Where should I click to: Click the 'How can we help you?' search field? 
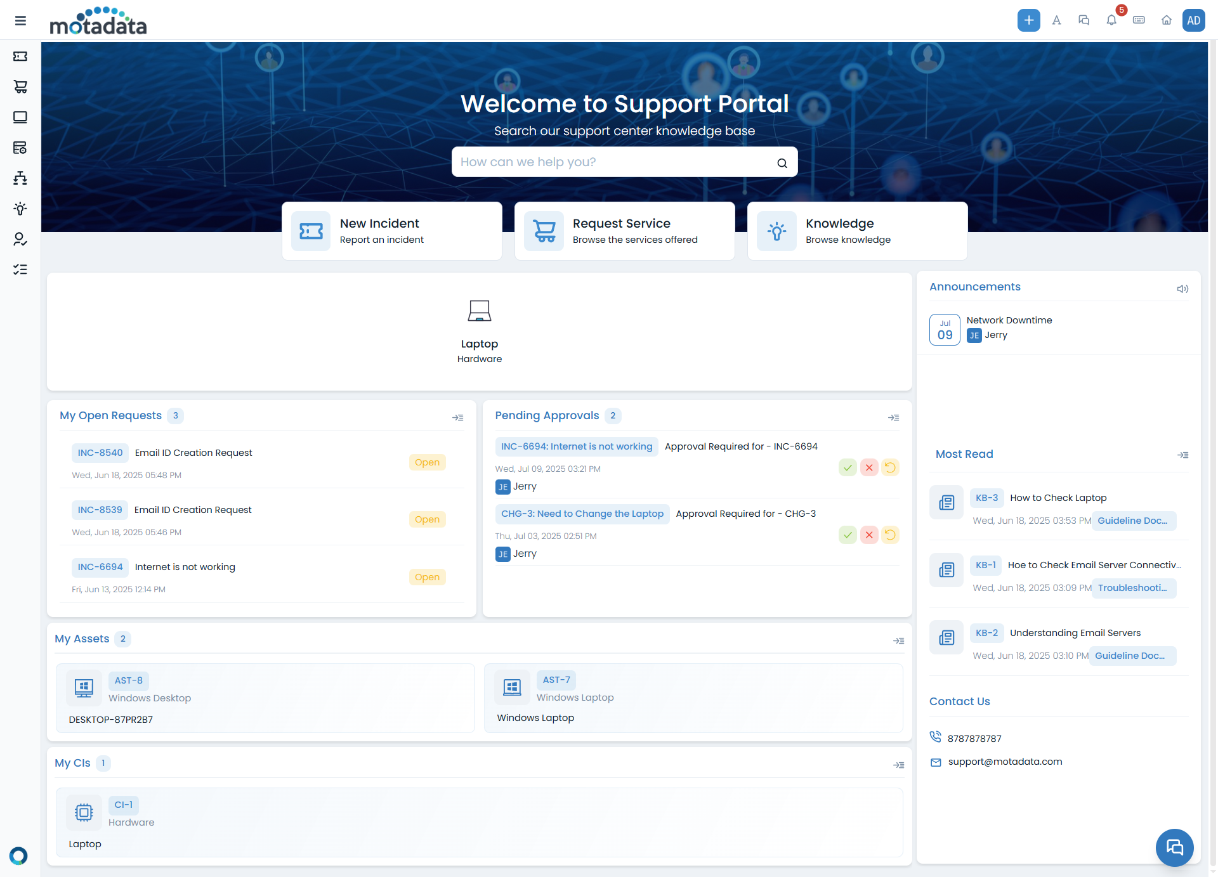point(609,162)
